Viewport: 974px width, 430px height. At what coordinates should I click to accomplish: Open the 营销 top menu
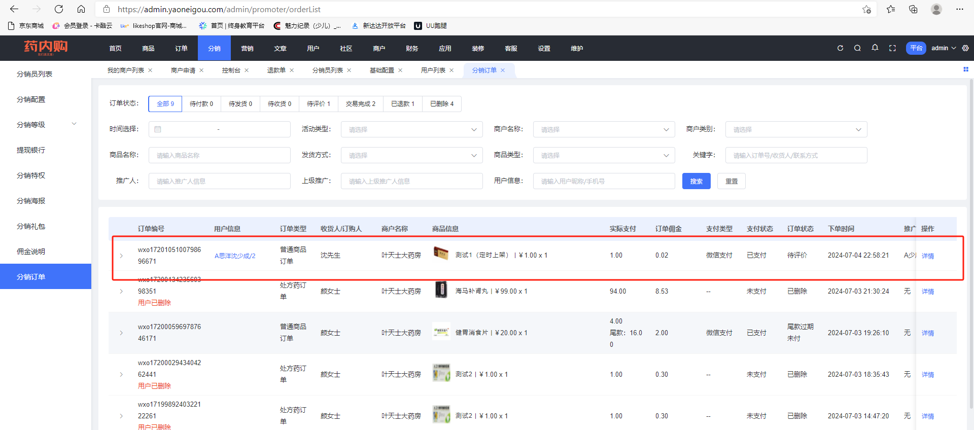pos(247,48)
